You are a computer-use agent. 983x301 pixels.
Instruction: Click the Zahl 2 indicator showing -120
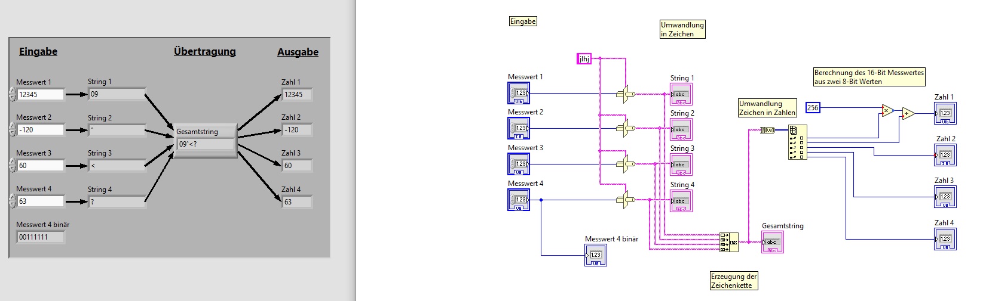tap(296, 129)
